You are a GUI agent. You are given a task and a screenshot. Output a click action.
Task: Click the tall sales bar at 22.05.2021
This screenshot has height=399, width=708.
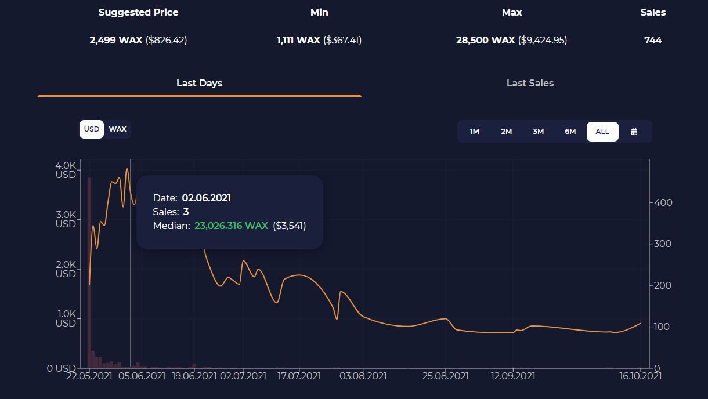click(x=89, y=273)
